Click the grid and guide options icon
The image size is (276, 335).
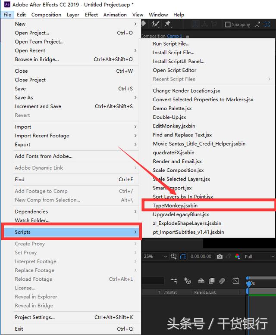[x=173, y=256]
